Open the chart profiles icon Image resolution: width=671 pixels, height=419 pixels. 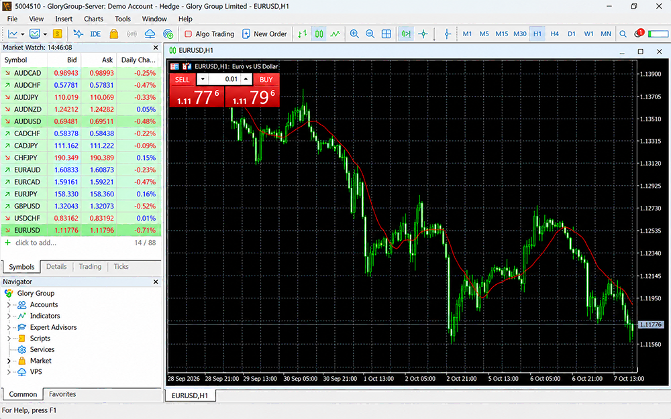click(35, 34)
